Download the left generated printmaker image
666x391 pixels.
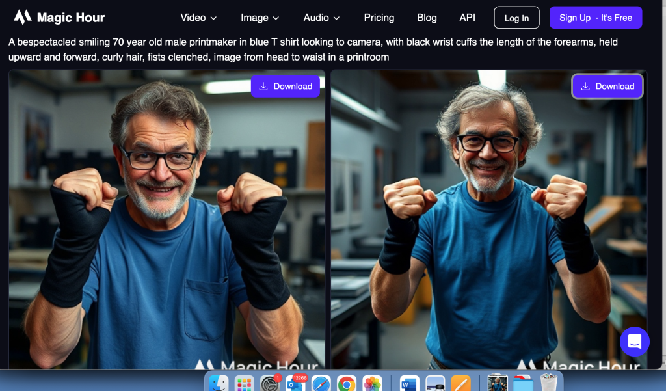click(286, 87)
